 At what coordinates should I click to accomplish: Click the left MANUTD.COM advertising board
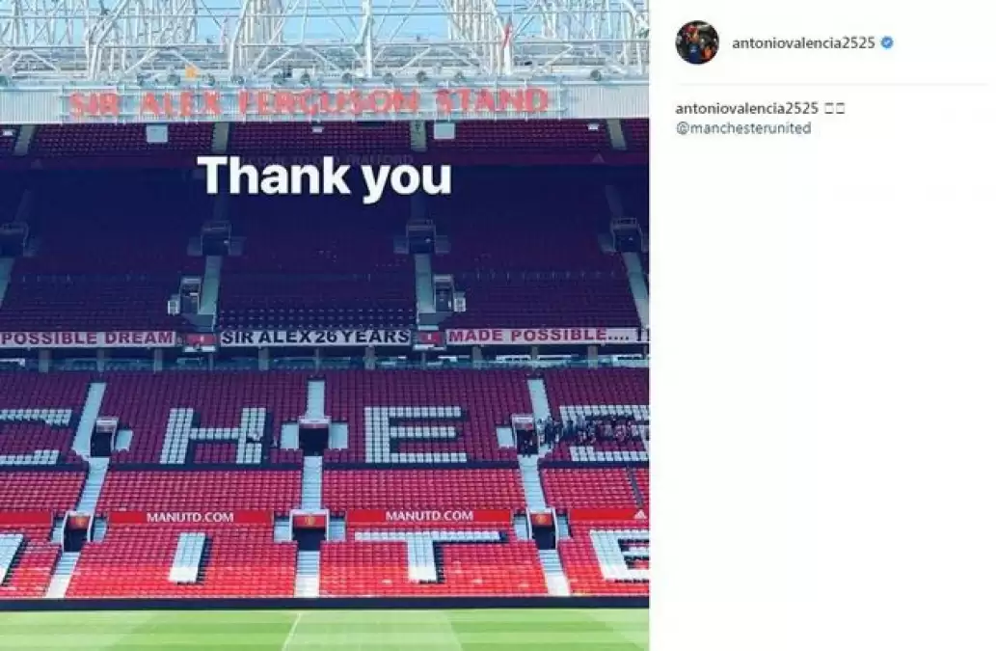point(191,517)
